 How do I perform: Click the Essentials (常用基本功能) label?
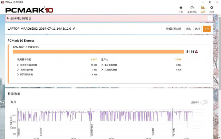tap(24, 59)
